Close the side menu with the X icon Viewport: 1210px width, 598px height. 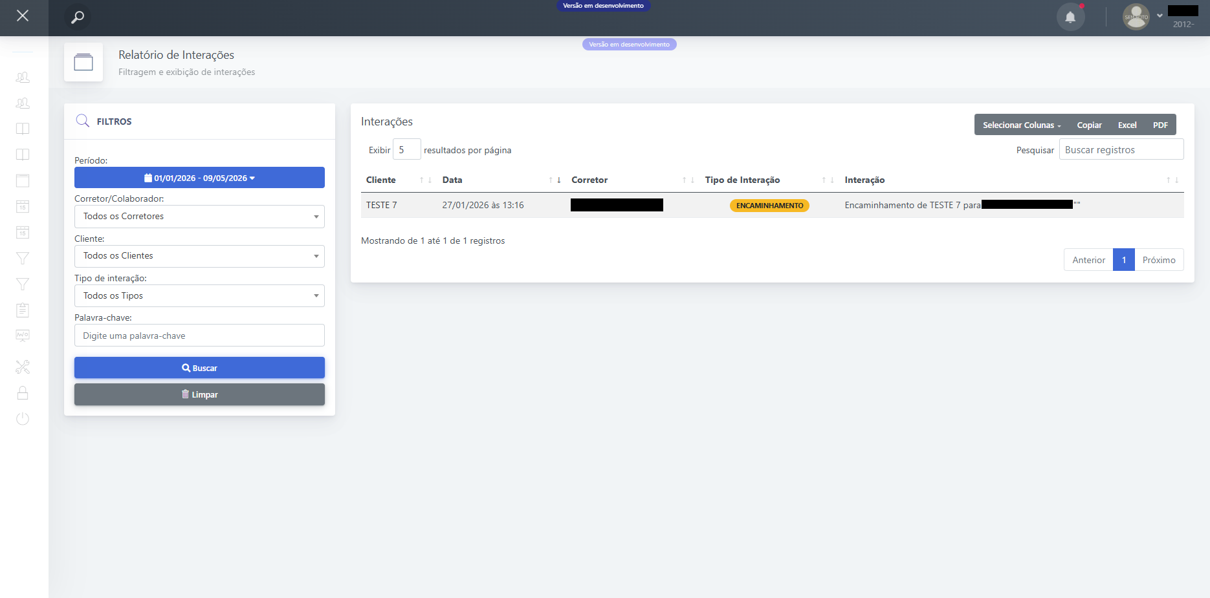[23, 16]
